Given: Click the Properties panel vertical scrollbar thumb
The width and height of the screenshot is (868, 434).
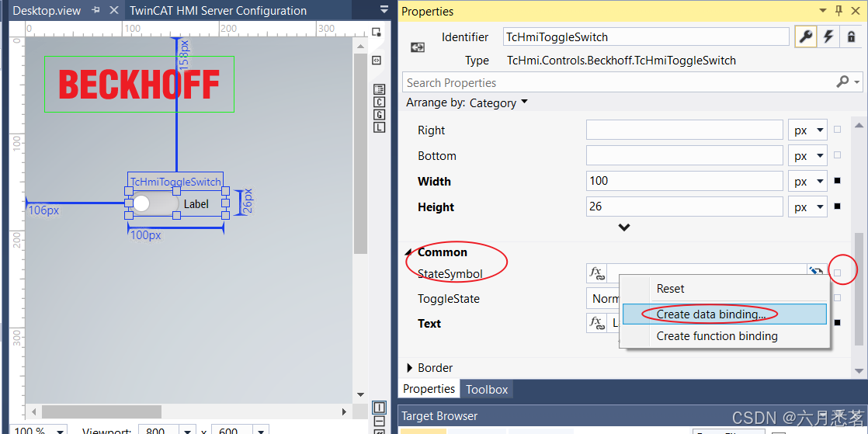Looking at the screenshot, I should 859,288.
